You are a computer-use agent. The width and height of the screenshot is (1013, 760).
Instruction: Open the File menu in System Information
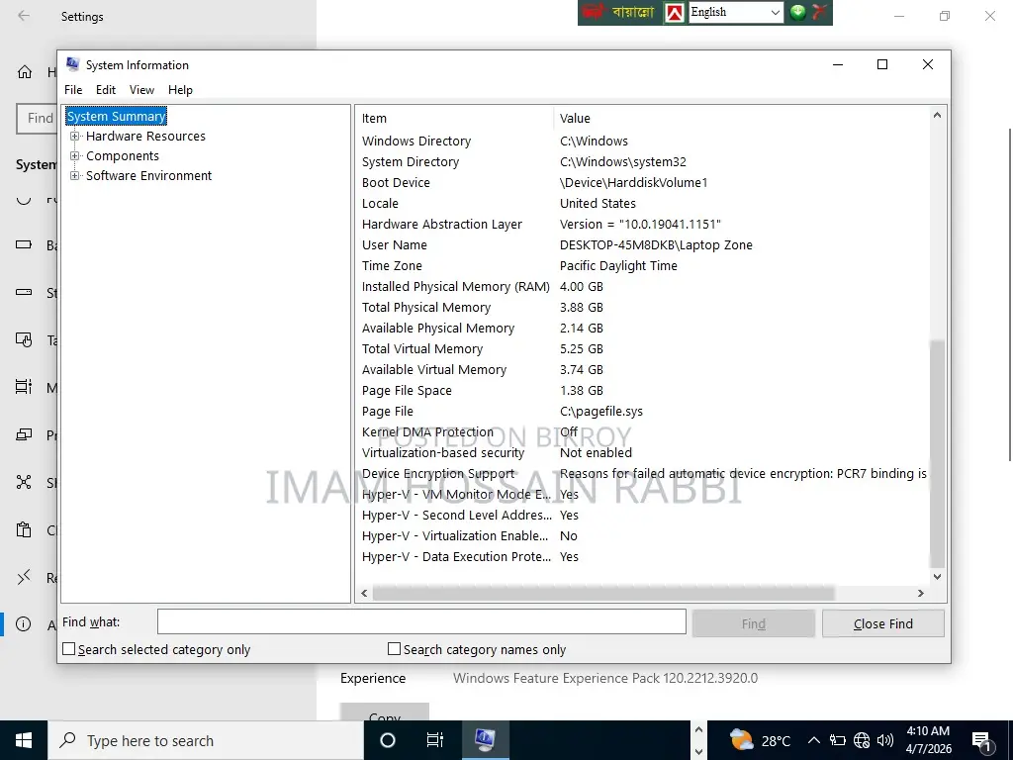point(73,90)
